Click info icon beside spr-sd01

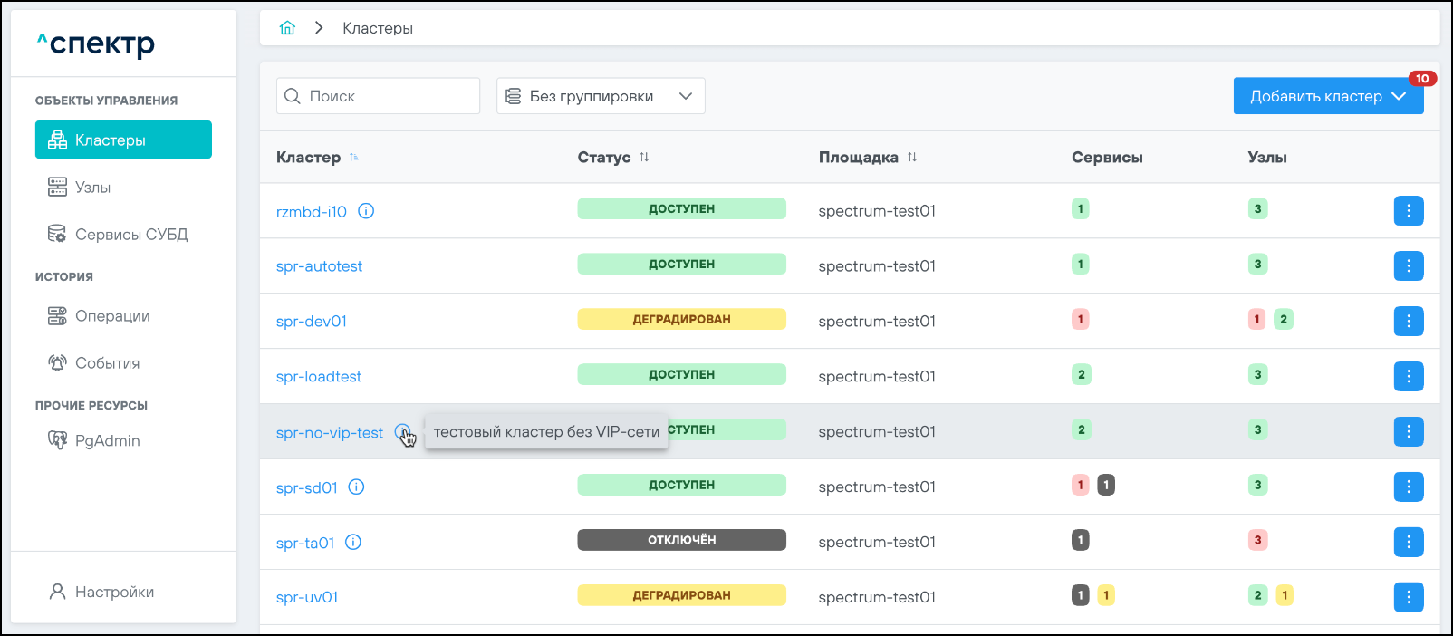point(357,487)
